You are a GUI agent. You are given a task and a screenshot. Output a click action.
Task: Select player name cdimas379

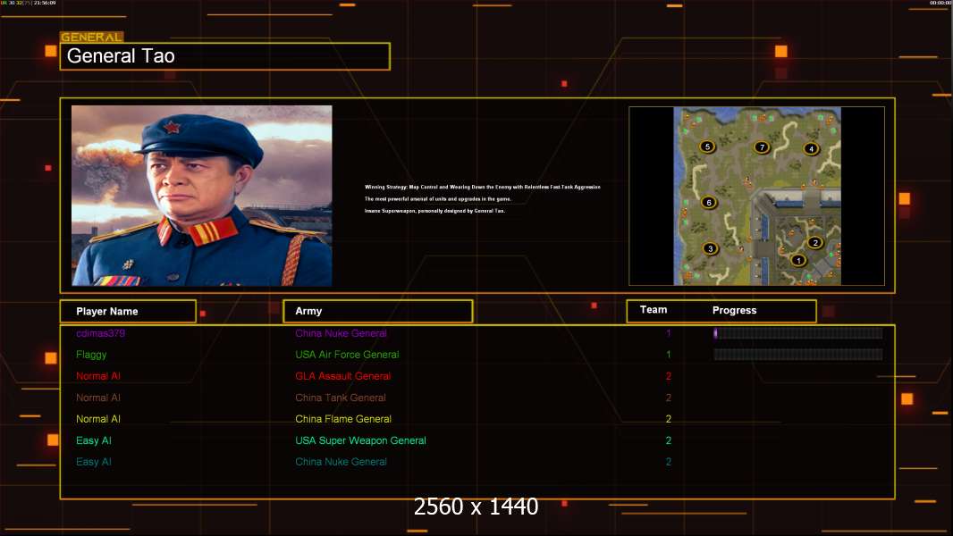(100, 333)
